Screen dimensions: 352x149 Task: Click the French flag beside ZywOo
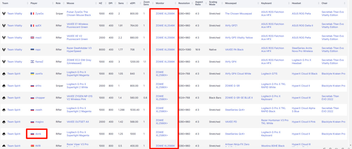pyautogui.click(x=32, y=13)
